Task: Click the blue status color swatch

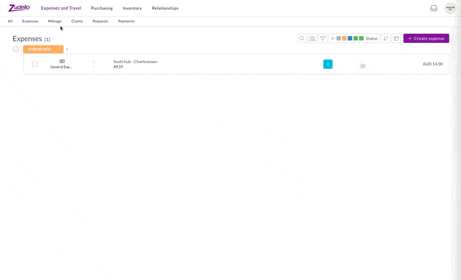Action: point(350,39)
